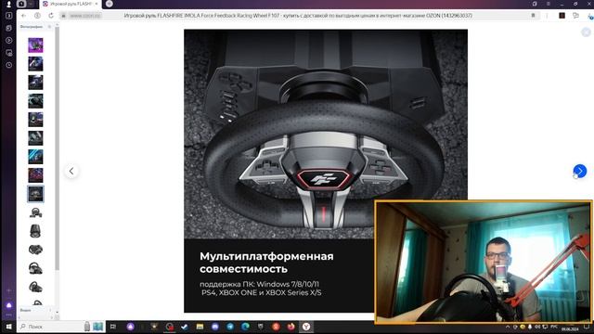Viewport: 594px width, 334px height.
Task: Select the second gallery thumbnail
Action: coord(35,64)
